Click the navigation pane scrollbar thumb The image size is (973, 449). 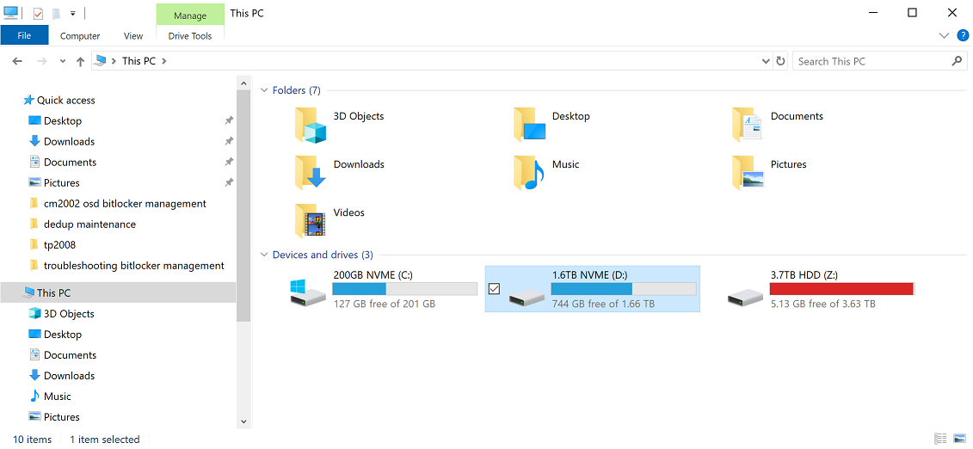coord(243,205)
